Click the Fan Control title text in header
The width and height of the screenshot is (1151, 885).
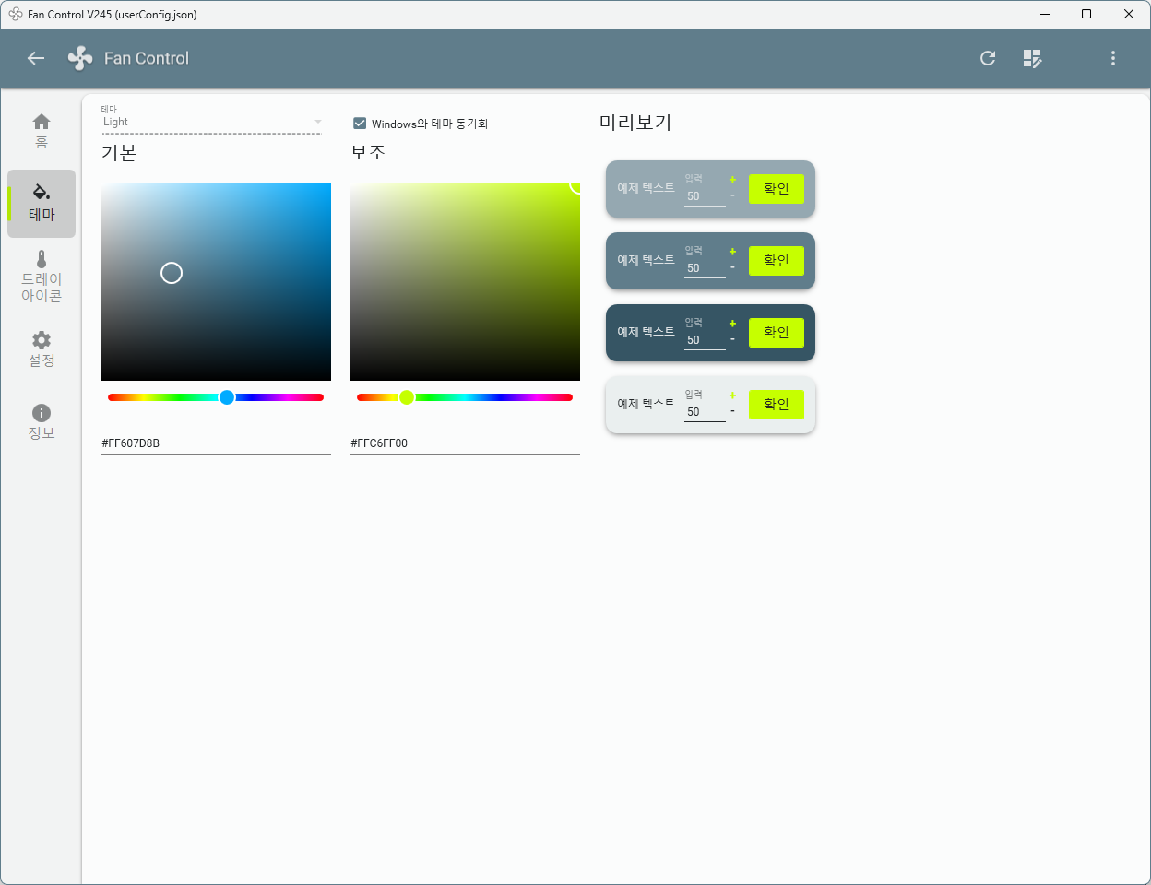[x=147, y=58]
